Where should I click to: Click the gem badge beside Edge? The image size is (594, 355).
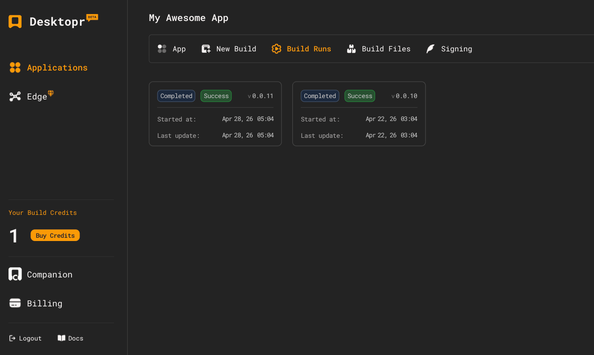(51, 93)
